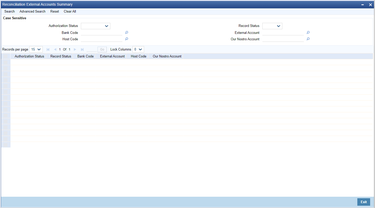This screenshot has width=375, height=208.
Task: Click the Our Nostro Account column header
Action: [167, 56]
